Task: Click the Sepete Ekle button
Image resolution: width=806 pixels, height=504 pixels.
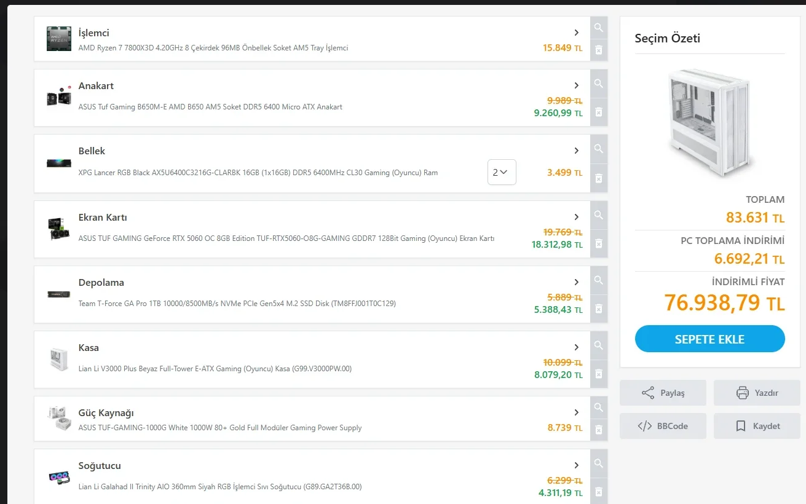Action: (709, 339)
